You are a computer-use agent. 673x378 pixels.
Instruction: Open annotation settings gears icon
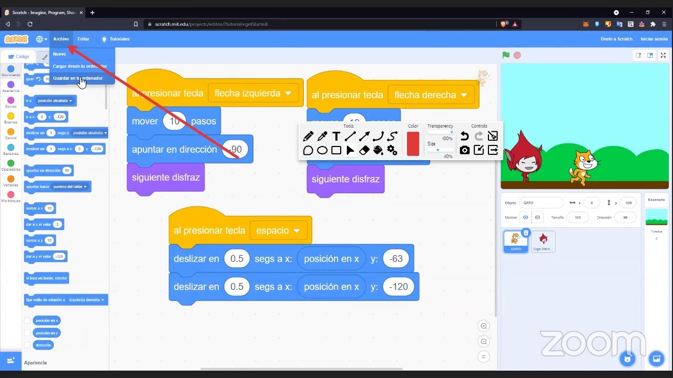[x=392, y=150]
